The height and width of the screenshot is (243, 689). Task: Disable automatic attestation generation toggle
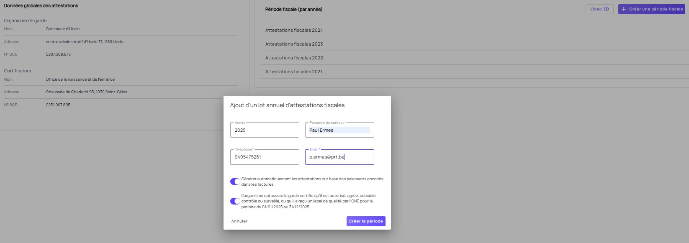235,182
